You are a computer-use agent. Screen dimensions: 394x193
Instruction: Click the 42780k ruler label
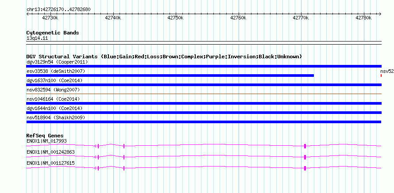coord(363,18)
